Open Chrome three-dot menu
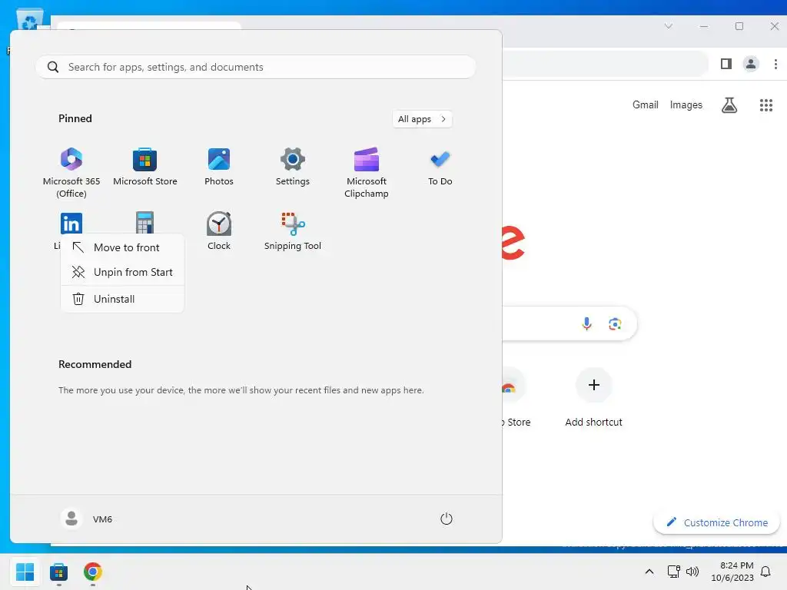Image resolution: width=787 pixels, height=590 pixels. coord(775,64)
